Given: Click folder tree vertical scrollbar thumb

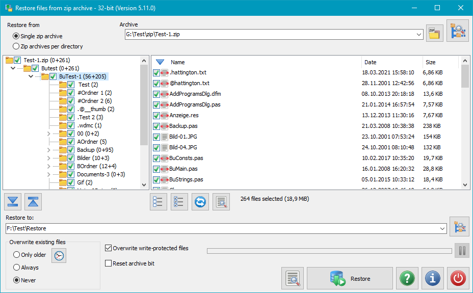Looking at the screenshot, I should point(144,105).
